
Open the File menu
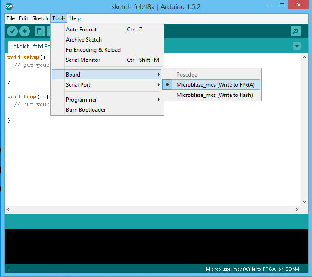click(11, 18)
